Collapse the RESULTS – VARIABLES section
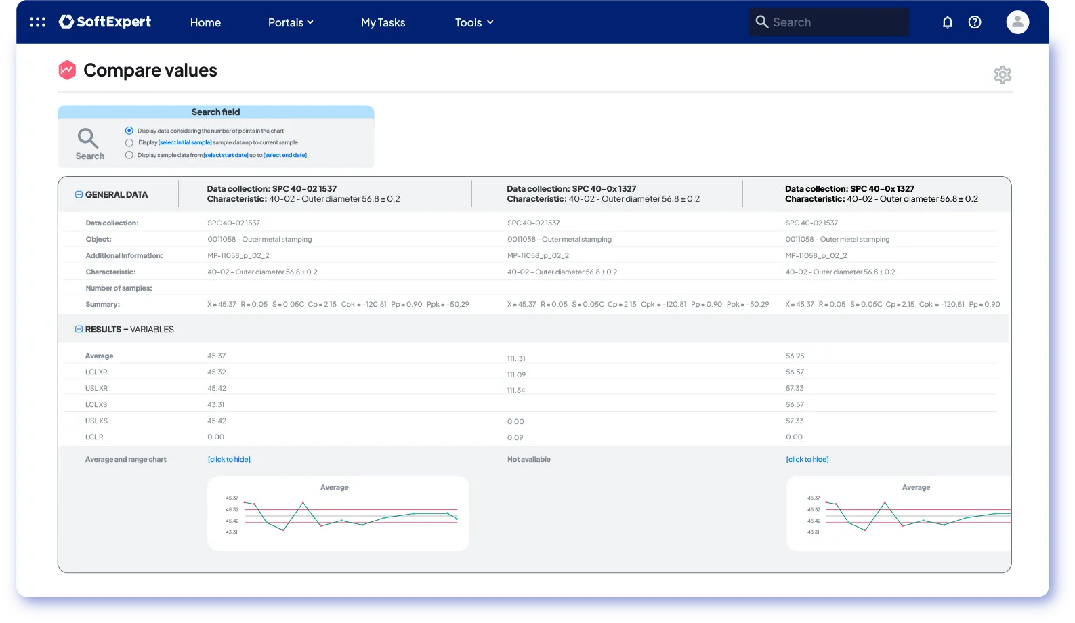Screen dimensions: 1075x623 pyautogui.click(x=79, y=330)
